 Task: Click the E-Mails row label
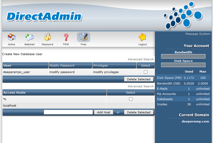pyautogui.click(x=162, y=89)
